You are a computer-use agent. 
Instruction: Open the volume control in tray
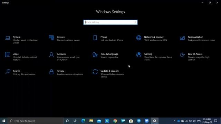pos(194,121)
